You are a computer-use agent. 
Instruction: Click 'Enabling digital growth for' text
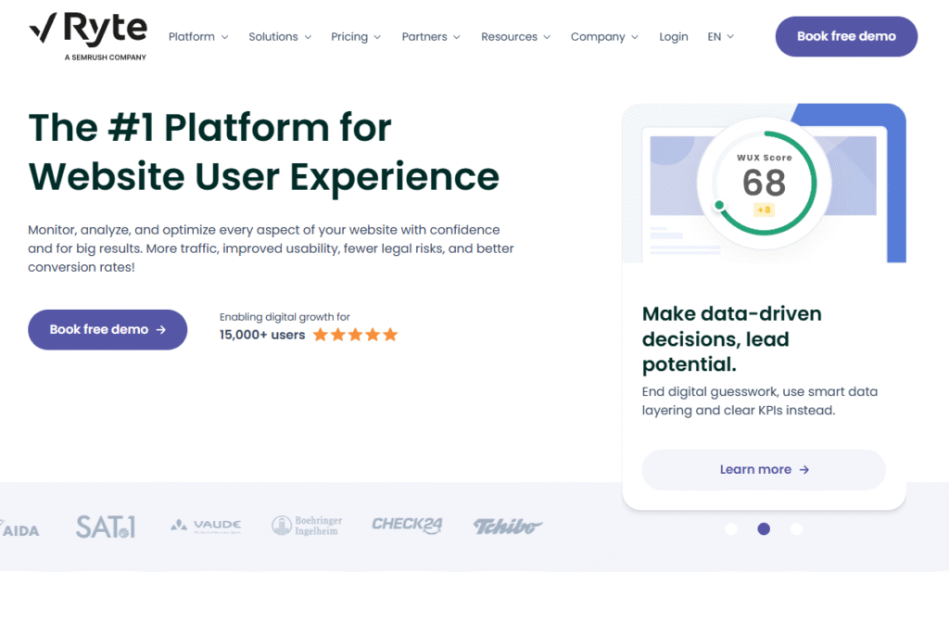[285, 317]
